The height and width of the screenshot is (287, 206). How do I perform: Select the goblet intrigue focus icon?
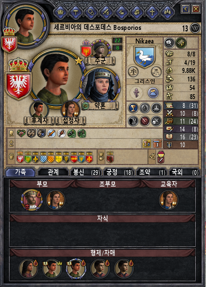(x=133, y=108)
